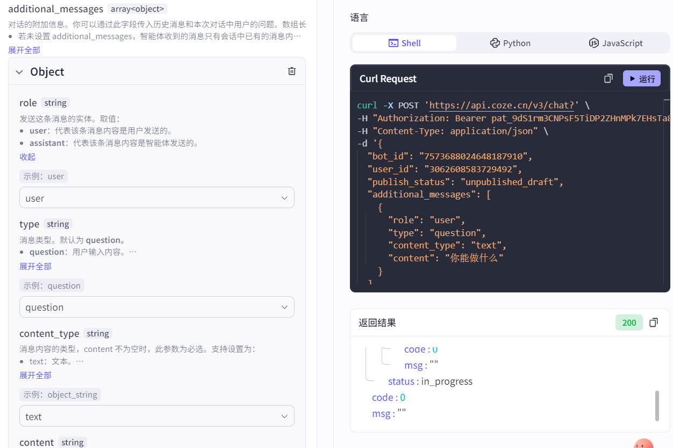Viewport: 673px width, 448px height.
Task: Open the type dropdown showing question
Action: coord(157,307)
